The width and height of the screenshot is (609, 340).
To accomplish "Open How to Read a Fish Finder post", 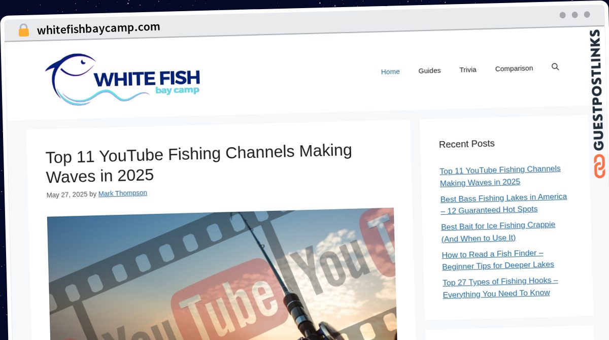I will [x=497, y=259].
